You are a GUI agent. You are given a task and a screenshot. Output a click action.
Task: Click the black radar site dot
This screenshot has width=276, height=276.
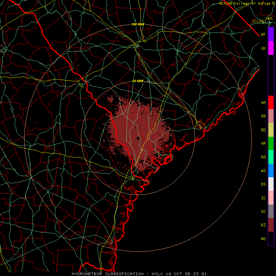(138, 138)
